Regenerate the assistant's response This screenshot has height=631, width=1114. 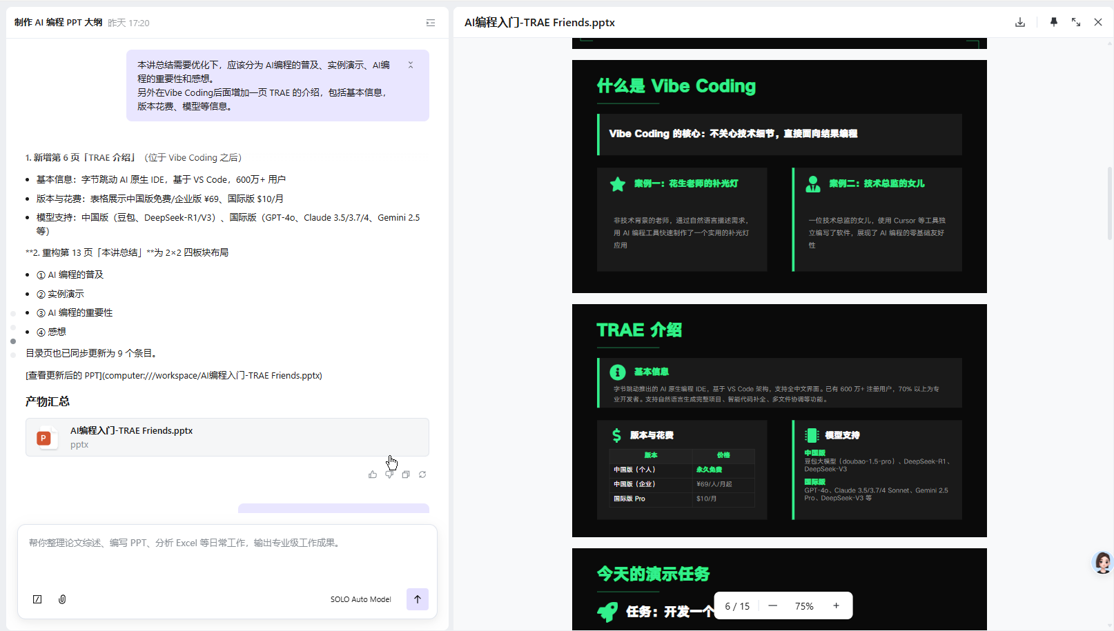(422, 474)
